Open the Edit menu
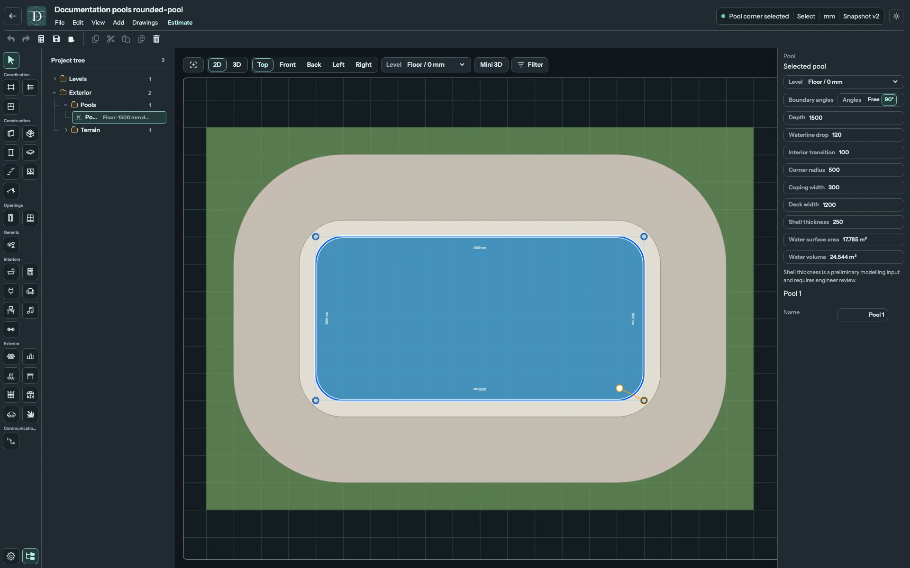Screen dimensions: 910x568 coord(78,23)
